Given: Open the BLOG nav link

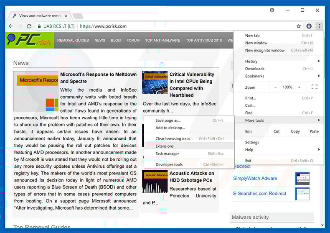Looking at the screenshot, I should (116, 40).
